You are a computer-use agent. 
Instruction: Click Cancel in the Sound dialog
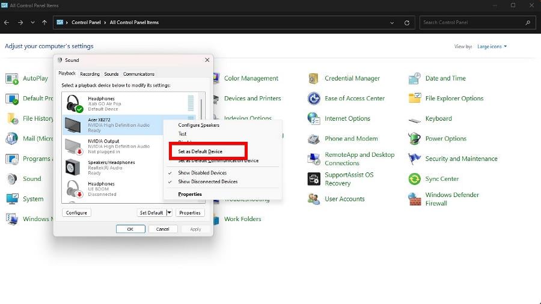pos(163,229)
